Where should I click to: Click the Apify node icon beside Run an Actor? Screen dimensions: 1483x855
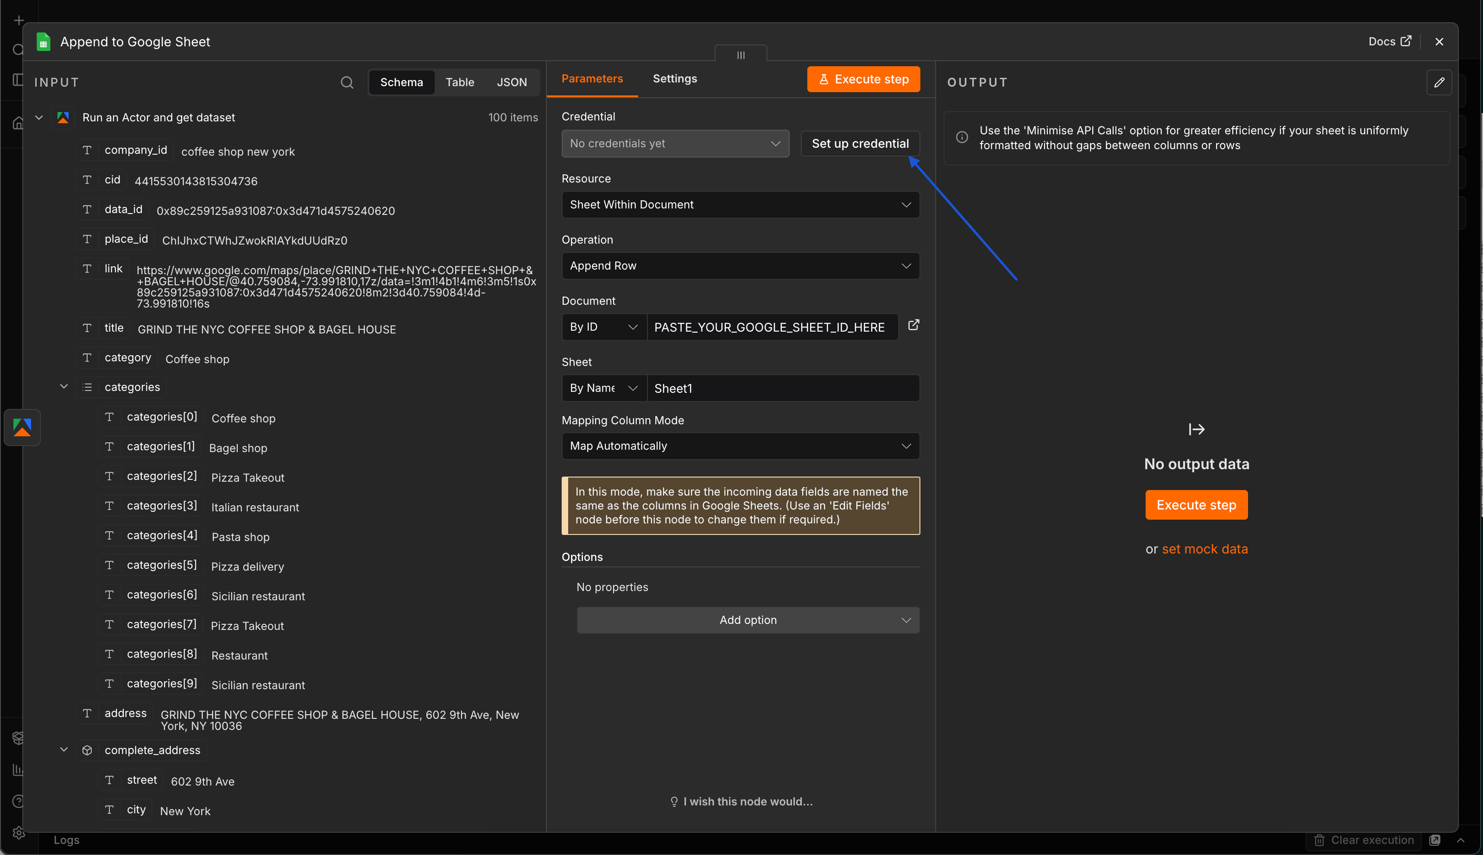pos(63,118)
